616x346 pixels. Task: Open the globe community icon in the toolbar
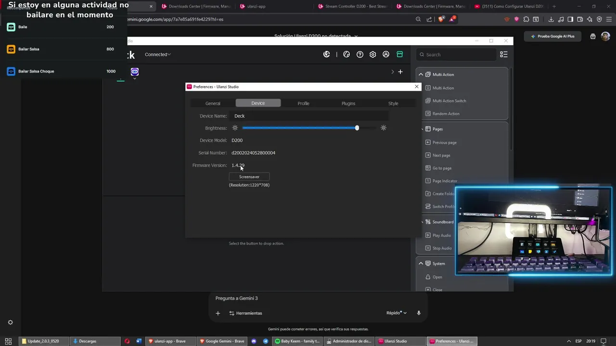coord(346,54)
